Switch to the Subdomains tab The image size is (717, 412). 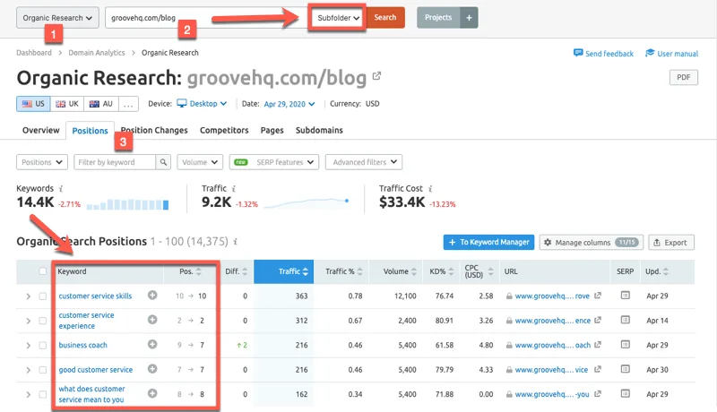click(x=319, y=130)
